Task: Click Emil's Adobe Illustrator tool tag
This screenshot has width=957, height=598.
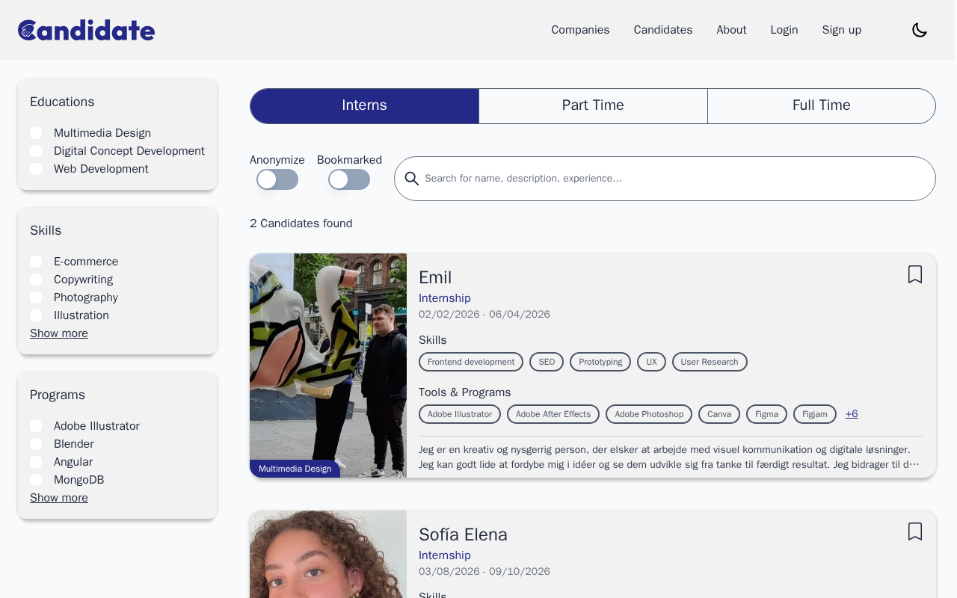Action: point(460,414)
